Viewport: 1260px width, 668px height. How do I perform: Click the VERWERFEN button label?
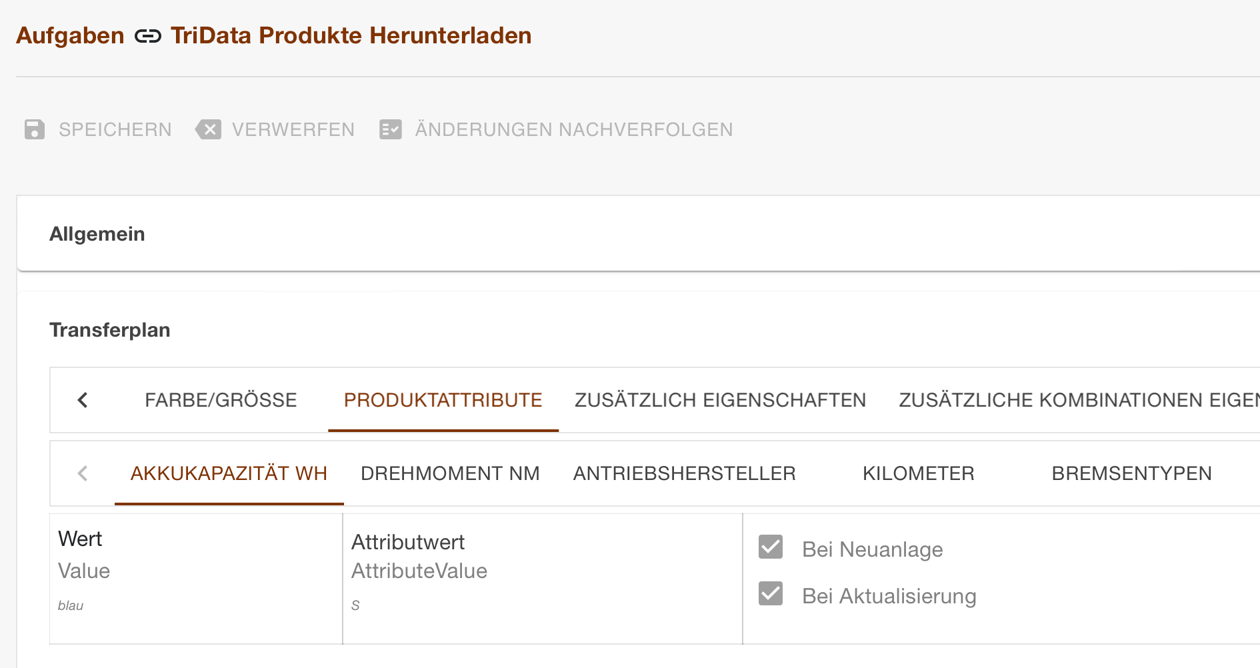coord(293,129)
